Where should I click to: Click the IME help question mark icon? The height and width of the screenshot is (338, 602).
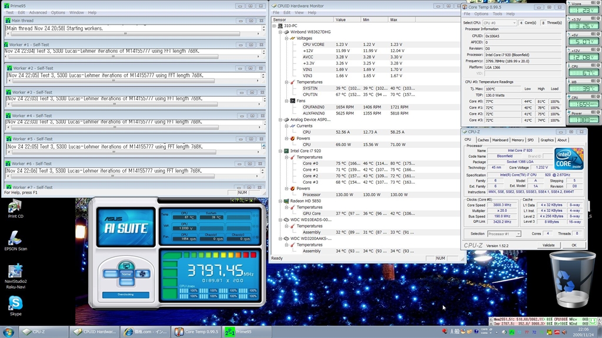[476, 332]
